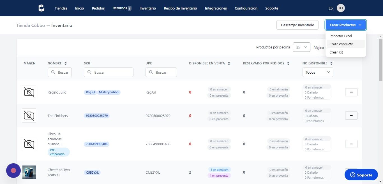Sort by DISPONIBLE EN VENTA arrows
Viewport: 383px width, 184px height.
point(229,64)
